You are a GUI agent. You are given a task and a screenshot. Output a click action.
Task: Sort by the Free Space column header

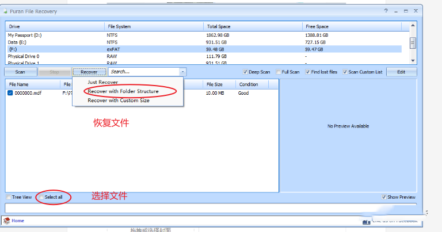tap(352, 26)
